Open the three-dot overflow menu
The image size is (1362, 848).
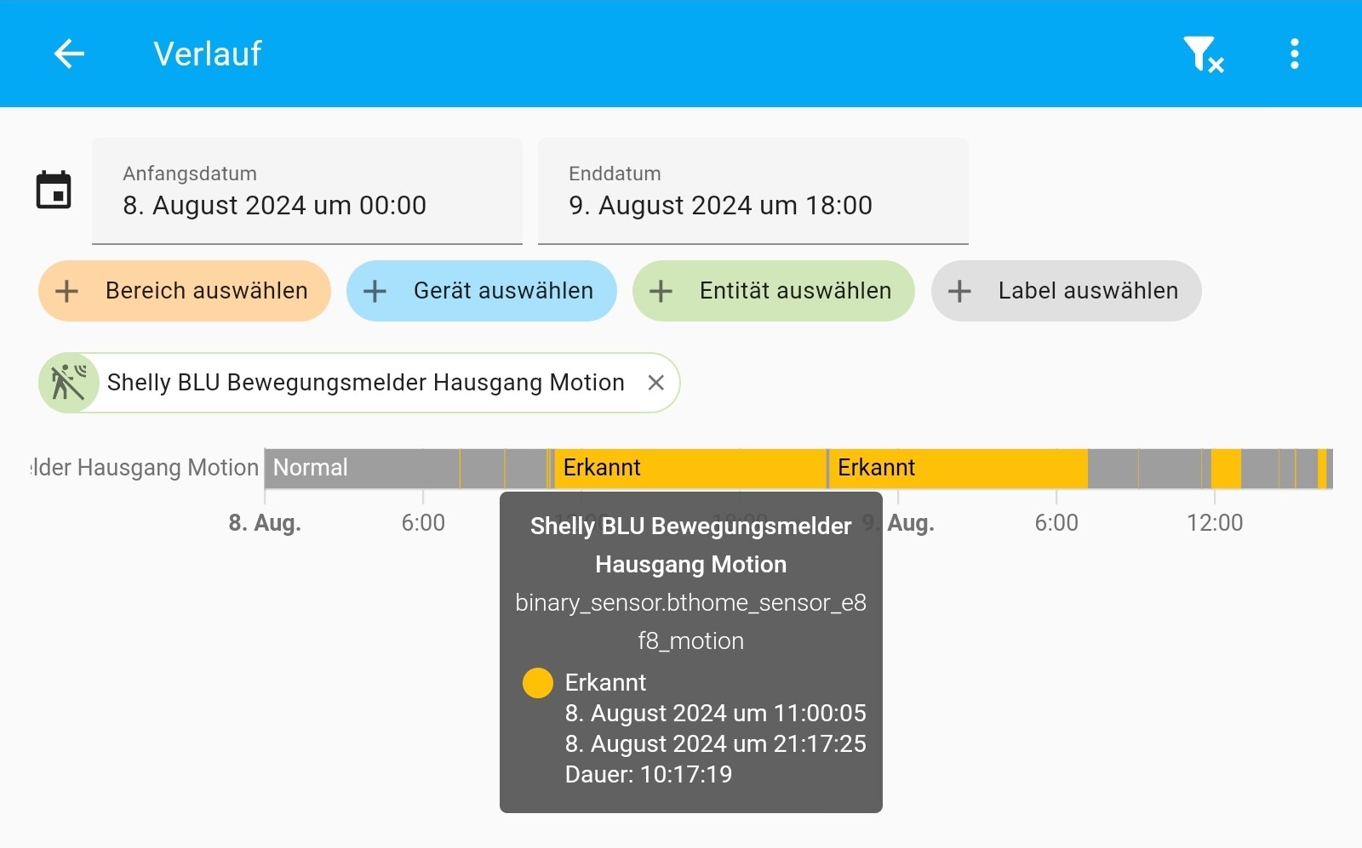click(1294, 54)
